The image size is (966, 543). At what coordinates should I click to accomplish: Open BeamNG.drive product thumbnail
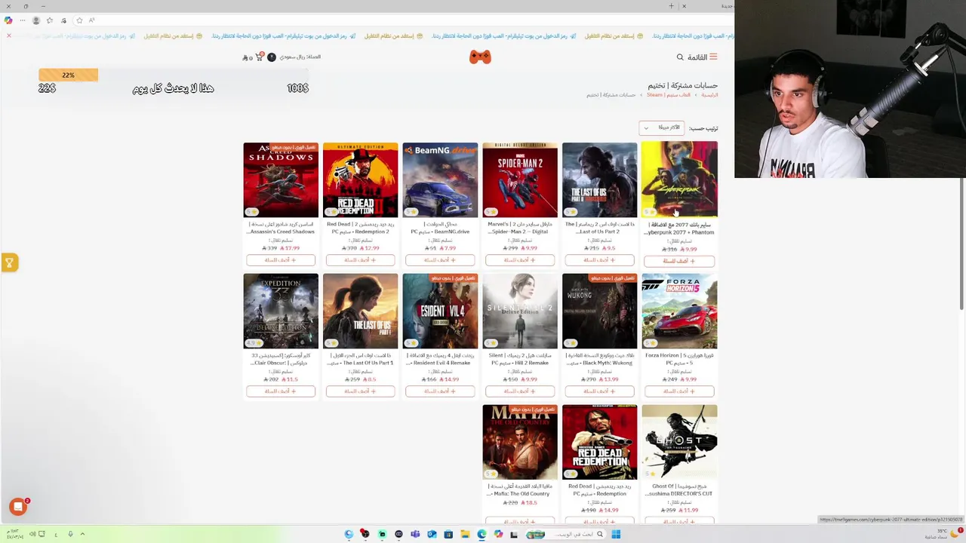[x=440, y=179]
